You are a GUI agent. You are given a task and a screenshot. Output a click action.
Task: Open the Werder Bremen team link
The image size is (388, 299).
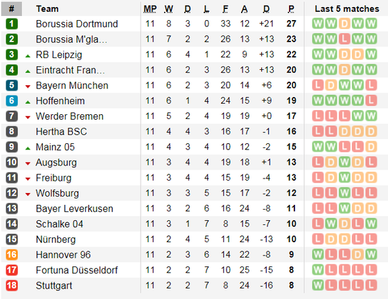(x=69, y=116)
